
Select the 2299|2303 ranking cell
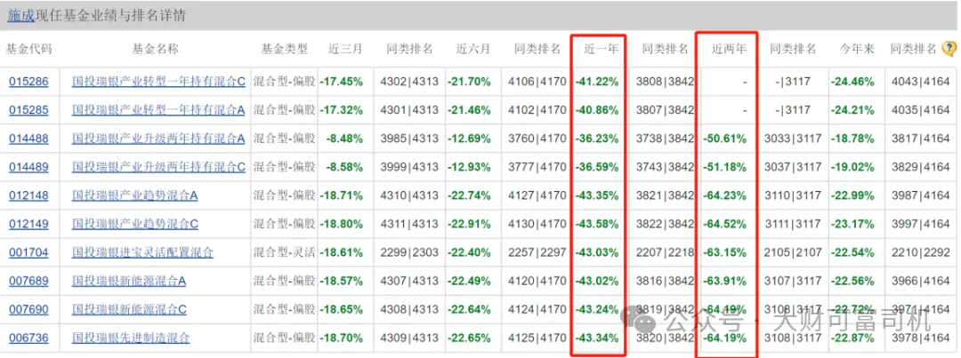409,253
